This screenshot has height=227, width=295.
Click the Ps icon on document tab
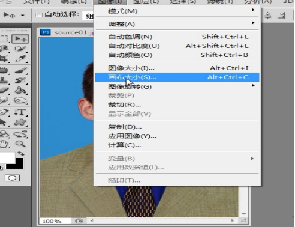(46, 32)
